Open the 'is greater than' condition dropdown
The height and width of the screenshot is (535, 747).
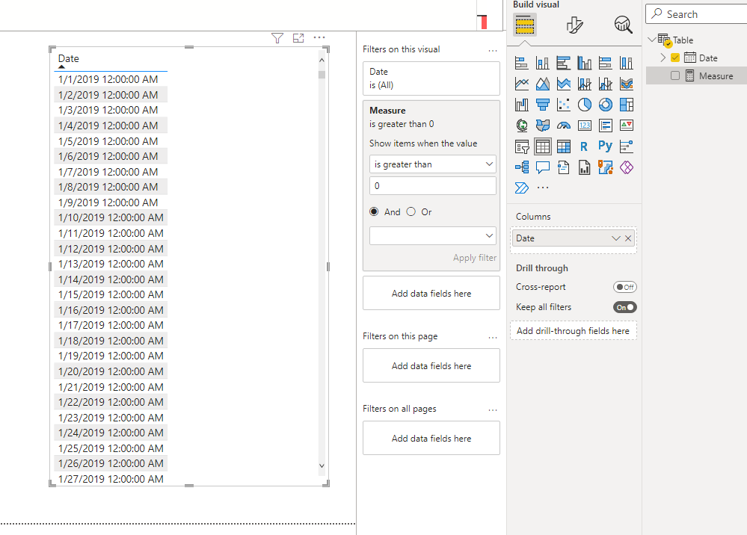[433, 164]
